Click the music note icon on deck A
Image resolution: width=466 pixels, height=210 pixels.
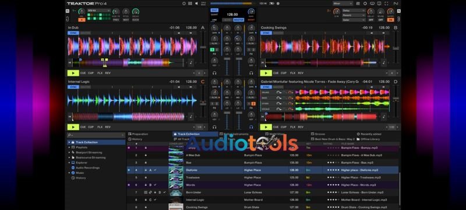point(191,63)
